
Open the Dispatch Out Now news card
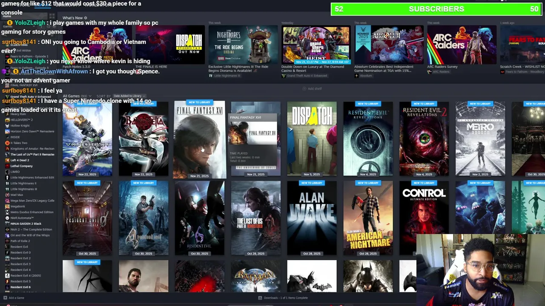[170, 45]
